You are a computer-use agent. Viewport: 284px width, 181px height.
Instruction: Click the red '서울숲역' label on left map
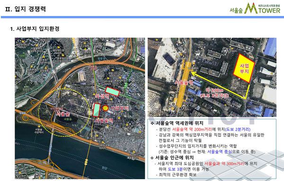pos(104,120)
